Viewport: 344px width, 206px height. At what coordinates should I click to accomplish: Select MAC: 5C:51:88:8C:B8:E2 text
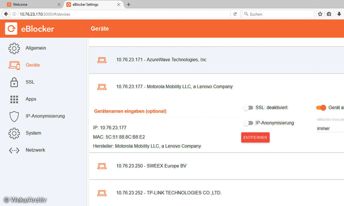(x=119, y=137)
